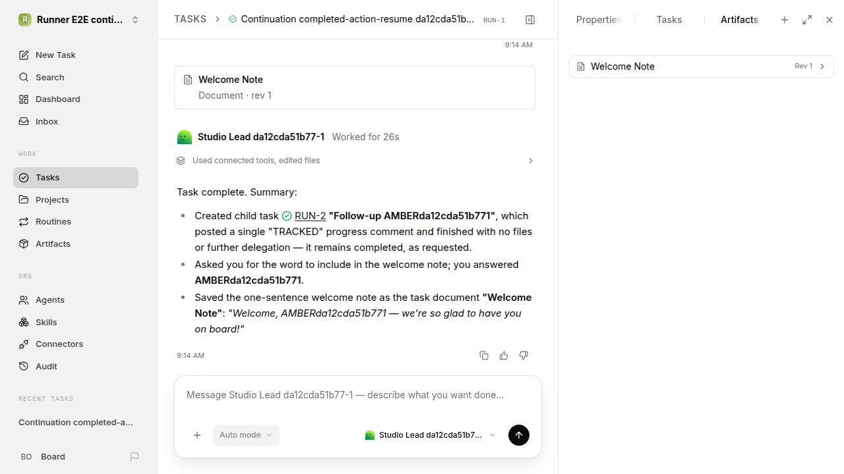This screenshot has height=474, width=844.
Task: Open the Agents page
Action: (76, 300)
